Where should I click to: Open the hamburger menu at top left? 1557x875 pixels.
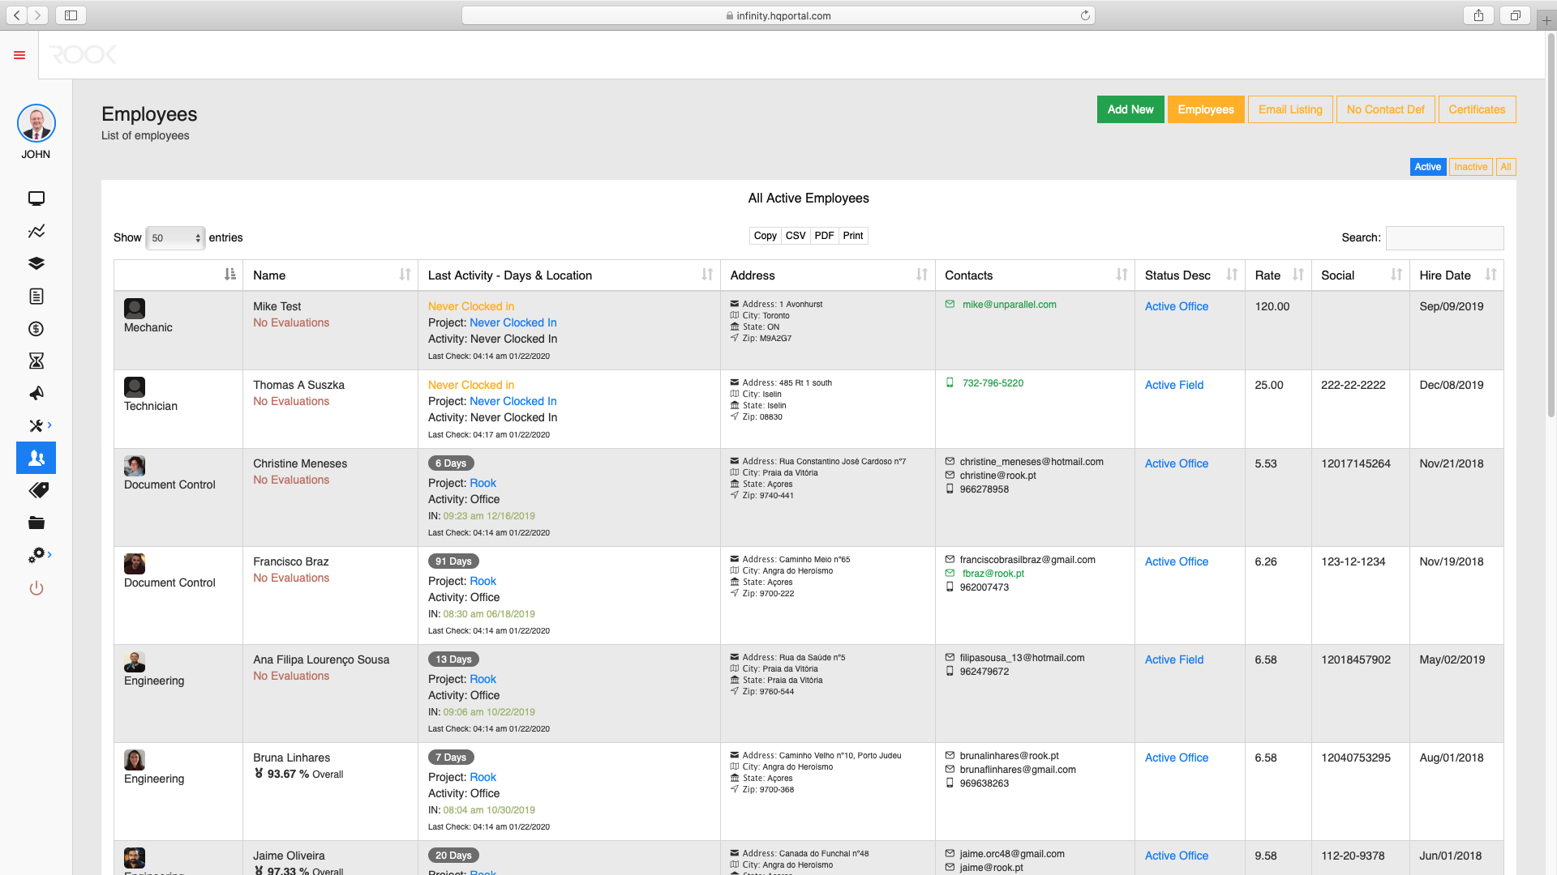point(19,55)
